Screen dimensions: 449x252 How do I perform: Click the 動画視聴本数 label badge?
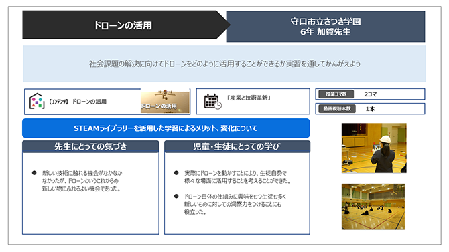click(337, 109)
